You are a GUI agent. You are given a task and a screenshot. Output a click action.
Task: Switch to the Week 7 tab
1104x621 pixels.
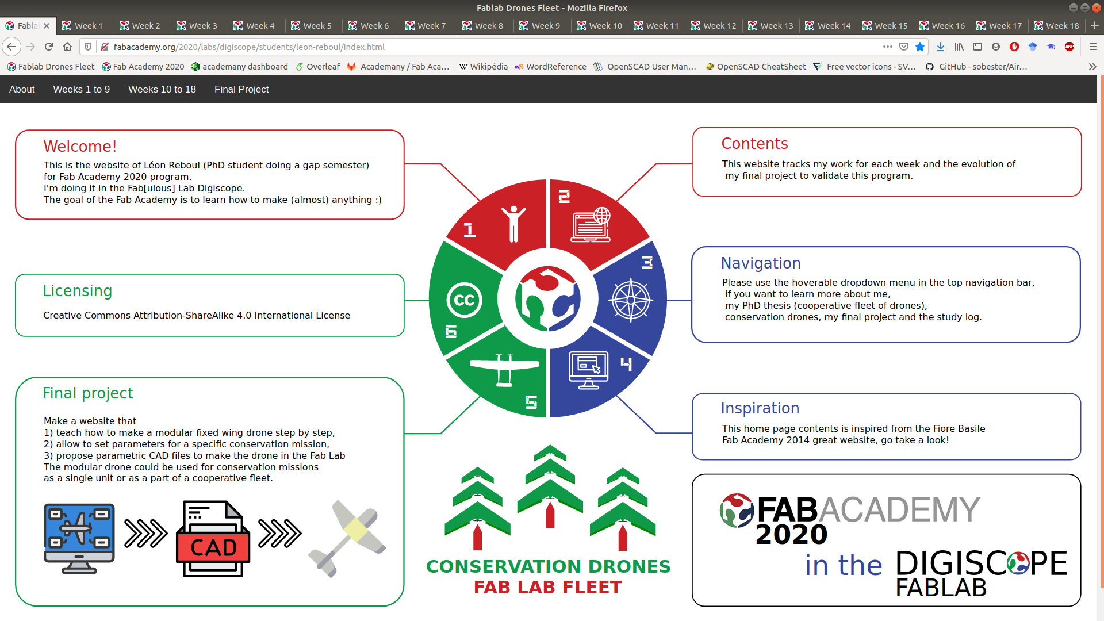426,26
